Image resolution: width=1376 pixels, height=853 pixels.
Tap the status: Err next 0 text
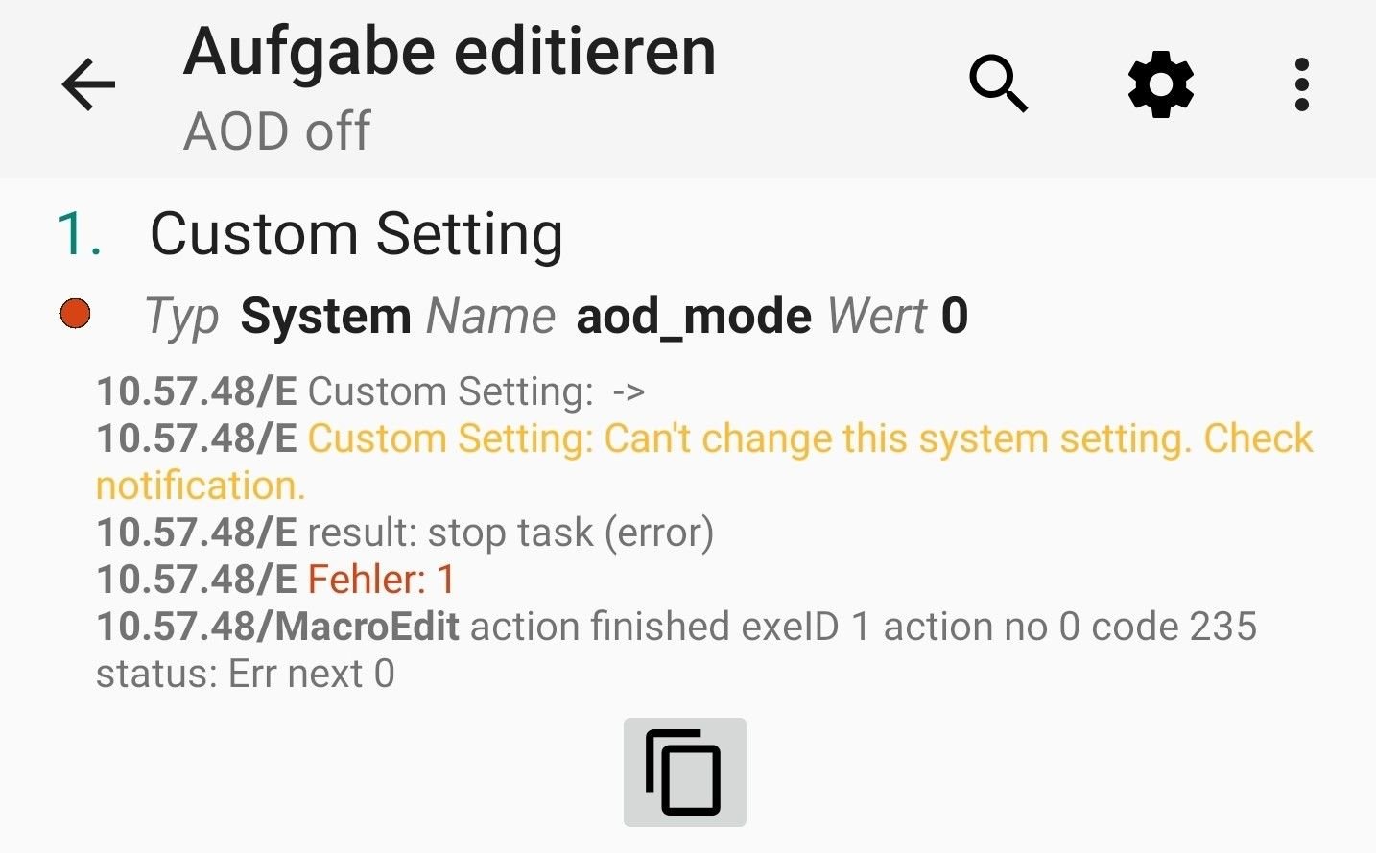pyautogui.click(x=246, y=674)
